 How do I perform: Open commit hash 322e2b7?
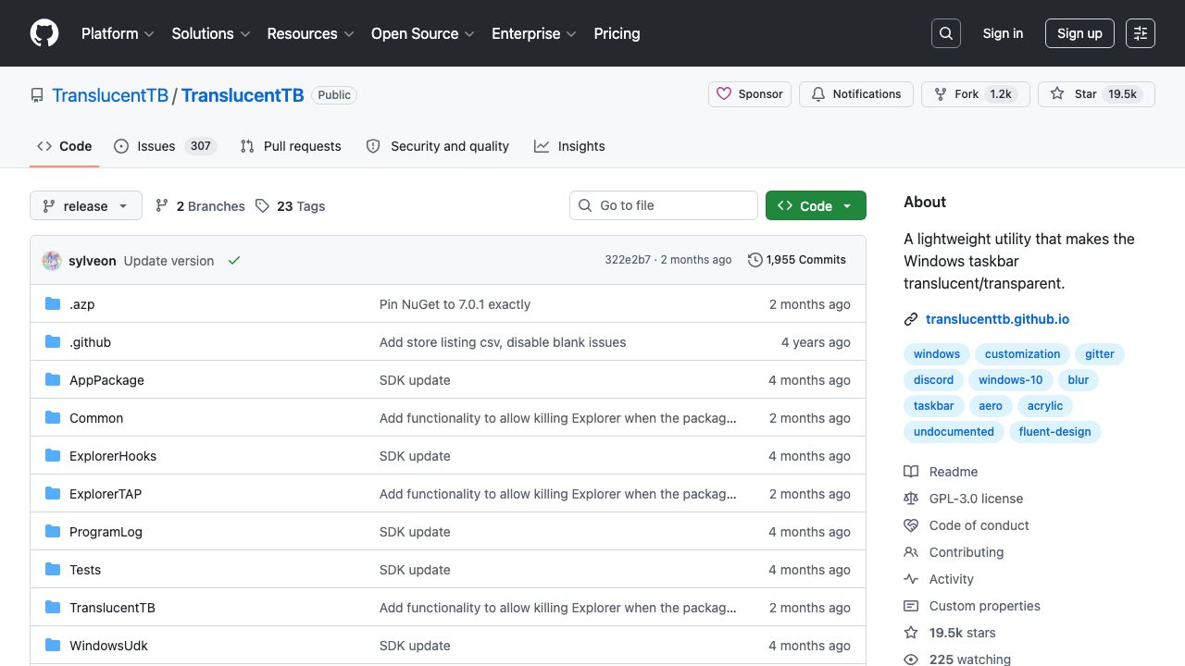(628, 260)
